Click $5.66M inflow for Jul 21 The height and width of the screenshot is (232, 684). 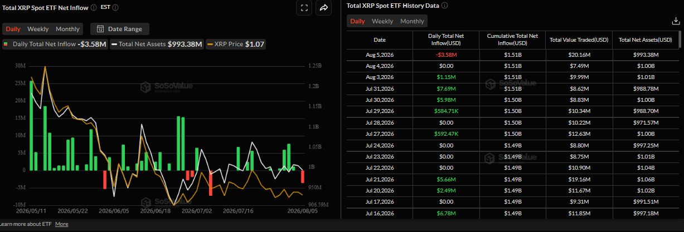pyautogui.click(x=445, y=179)
